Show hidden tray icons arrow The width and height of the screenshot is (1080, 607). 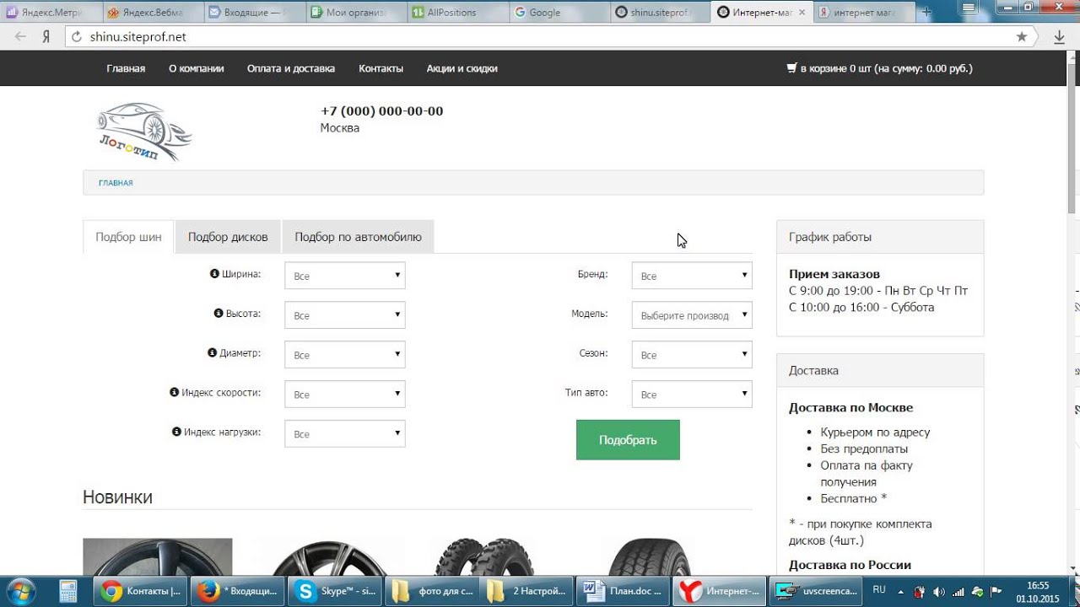point(903,591)
